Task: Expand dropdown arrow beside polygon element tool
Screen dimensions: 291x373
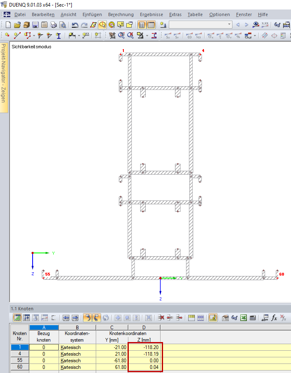Action: 34,35
